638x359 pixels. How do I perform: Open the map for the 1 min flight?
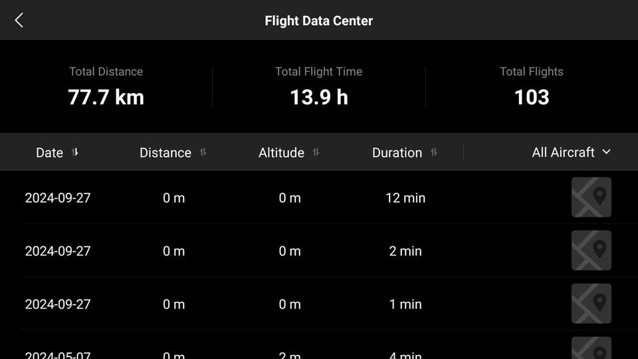pyautogui.click(x=591, y=304)
